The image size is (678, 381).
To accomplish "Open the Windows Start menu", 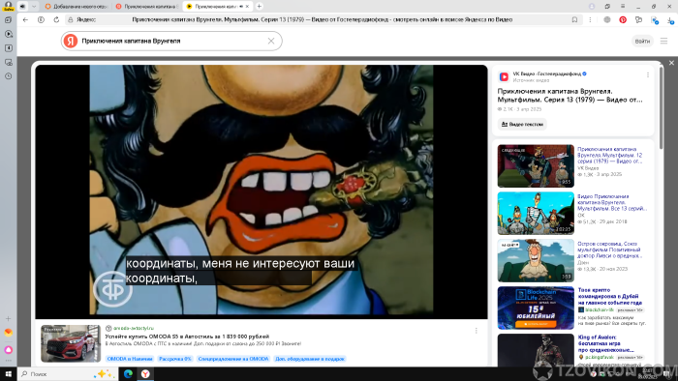I will [8, 374].
